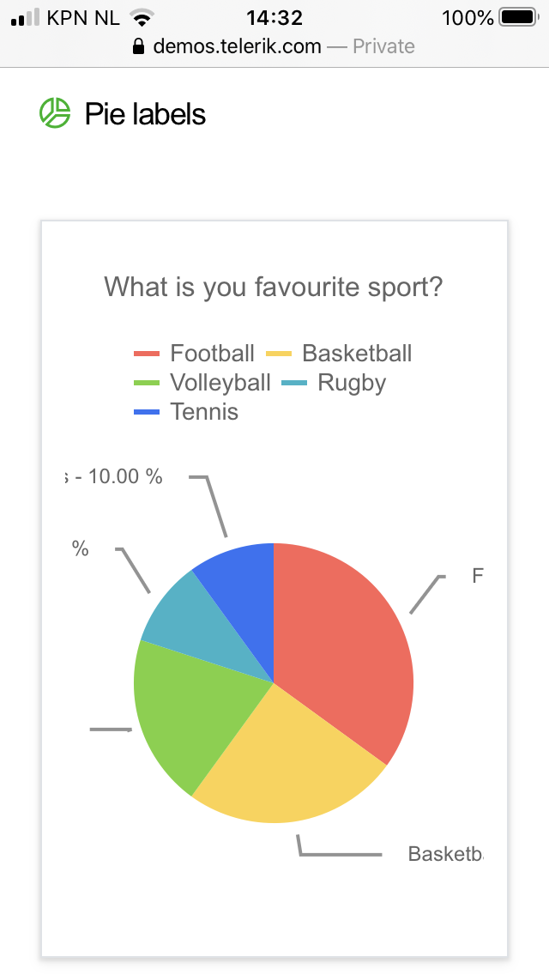The height and width of the screenshot is (975, 549).
Task: Select the red Football pie slice
Action: click(343, 644)
